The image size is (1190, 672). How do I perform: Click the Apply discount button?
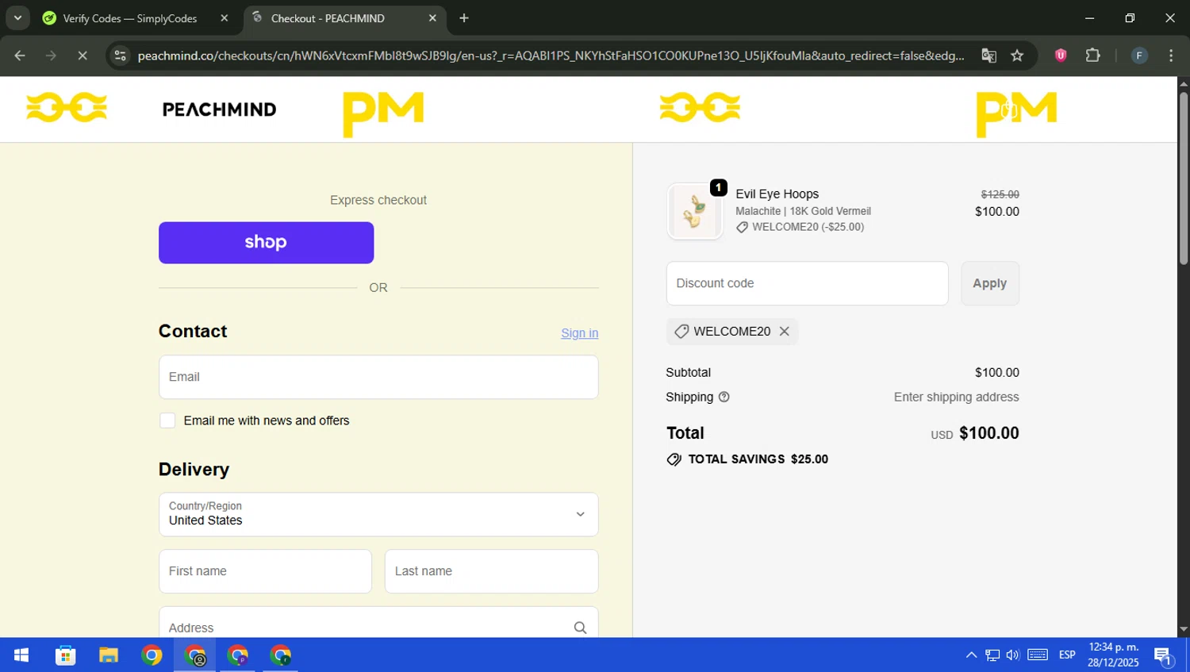coord(990,283)
